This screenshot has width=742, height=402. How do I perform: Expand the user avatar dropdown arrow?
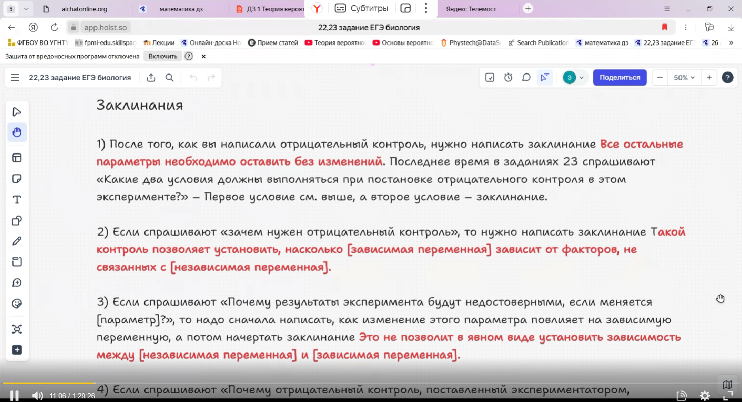(x=582, y=77)
